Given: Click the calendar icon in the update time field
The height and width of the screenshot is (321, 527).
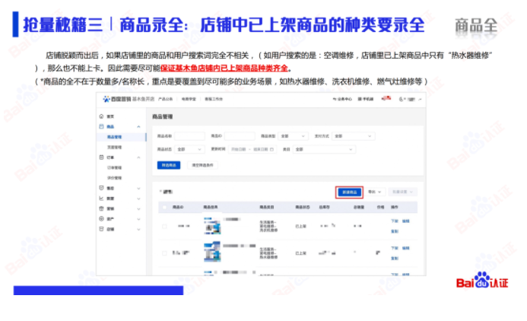Looking at the screenshot, I should [x=272, y=149].
